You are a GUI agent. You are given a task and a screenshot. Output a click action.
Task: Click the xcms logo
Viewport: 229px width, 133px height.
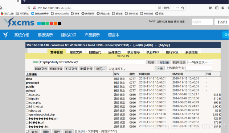[19, 22]
